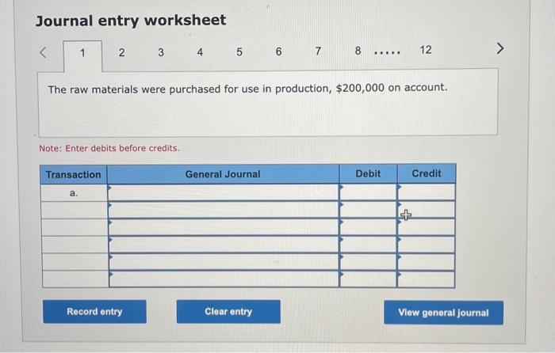Viewport: 555px width, 353px height.
Task: Switch to worksheet tab 4
Action: pyautogui.click(x=200, y=52)
